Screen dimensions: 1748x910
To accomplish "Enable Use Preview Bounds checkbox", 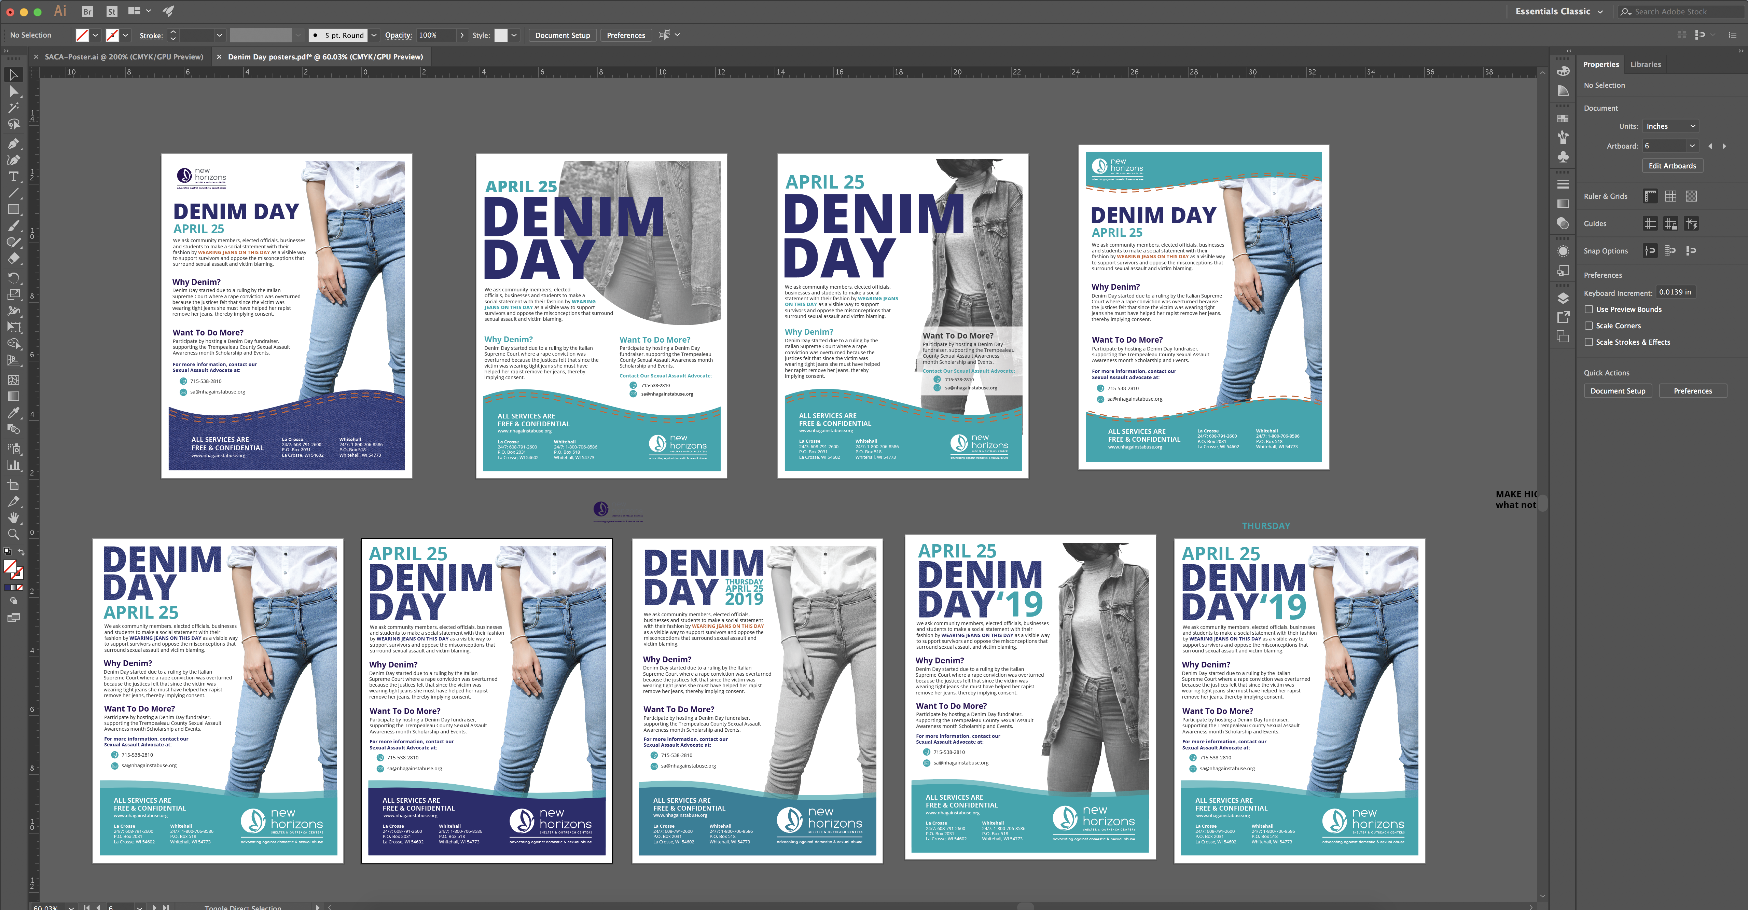I will coord(1589,309).
